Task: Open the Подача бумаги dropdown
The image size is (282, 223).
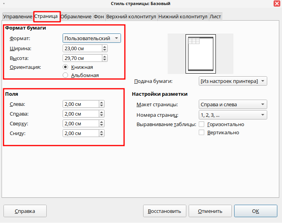Action: tap(233, 81)
